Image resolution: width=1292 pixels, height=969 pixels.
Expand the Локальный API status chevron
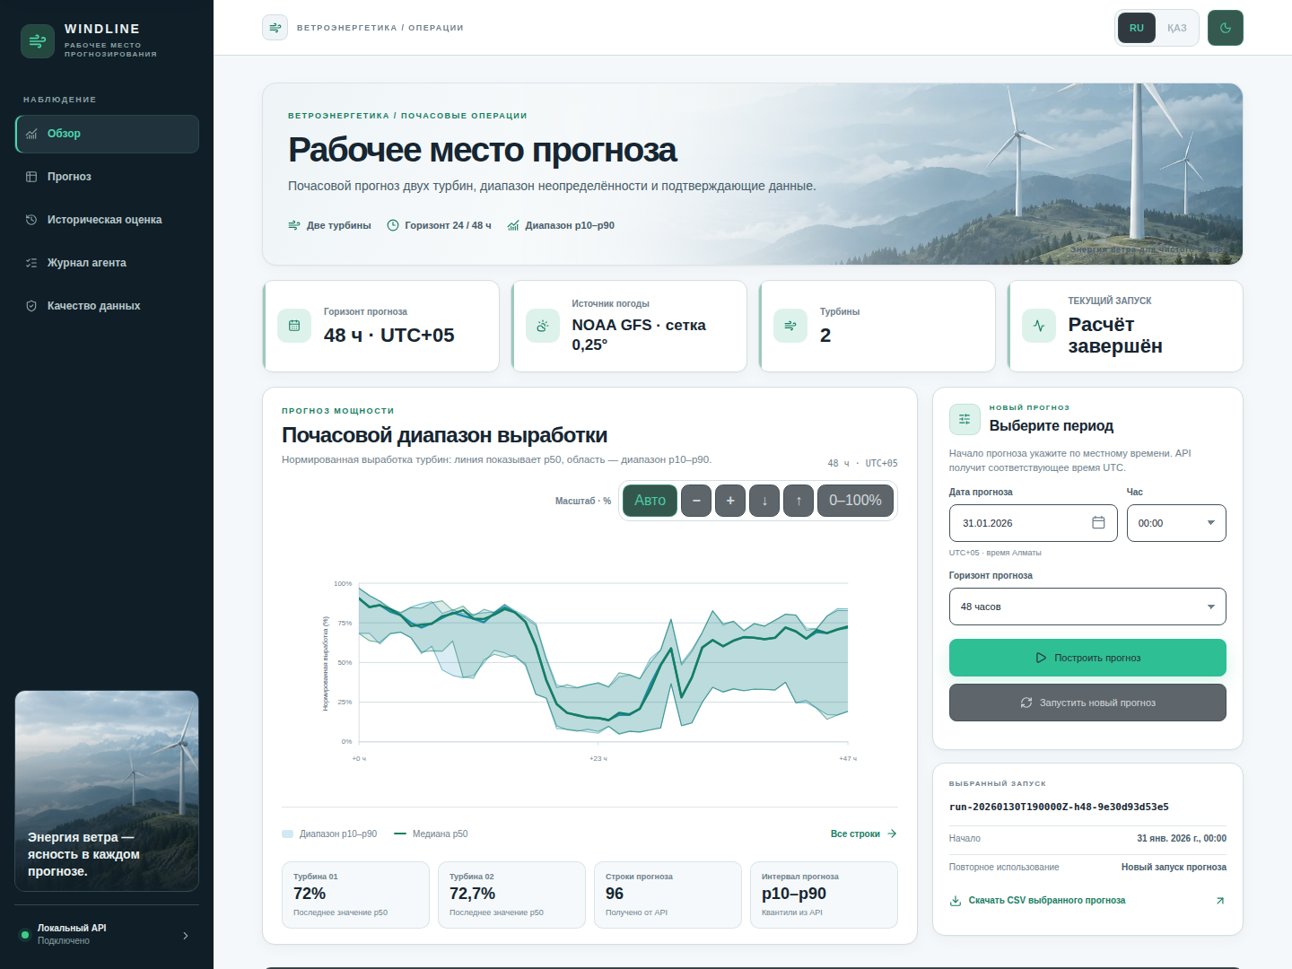[x=186, y=936]
